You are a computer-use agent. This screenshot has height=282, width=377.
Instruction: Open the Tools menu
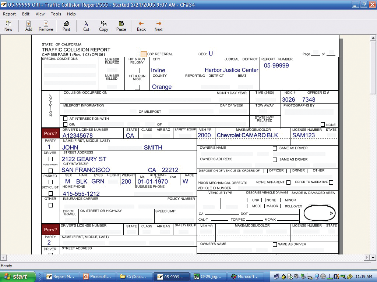(56, 14)
